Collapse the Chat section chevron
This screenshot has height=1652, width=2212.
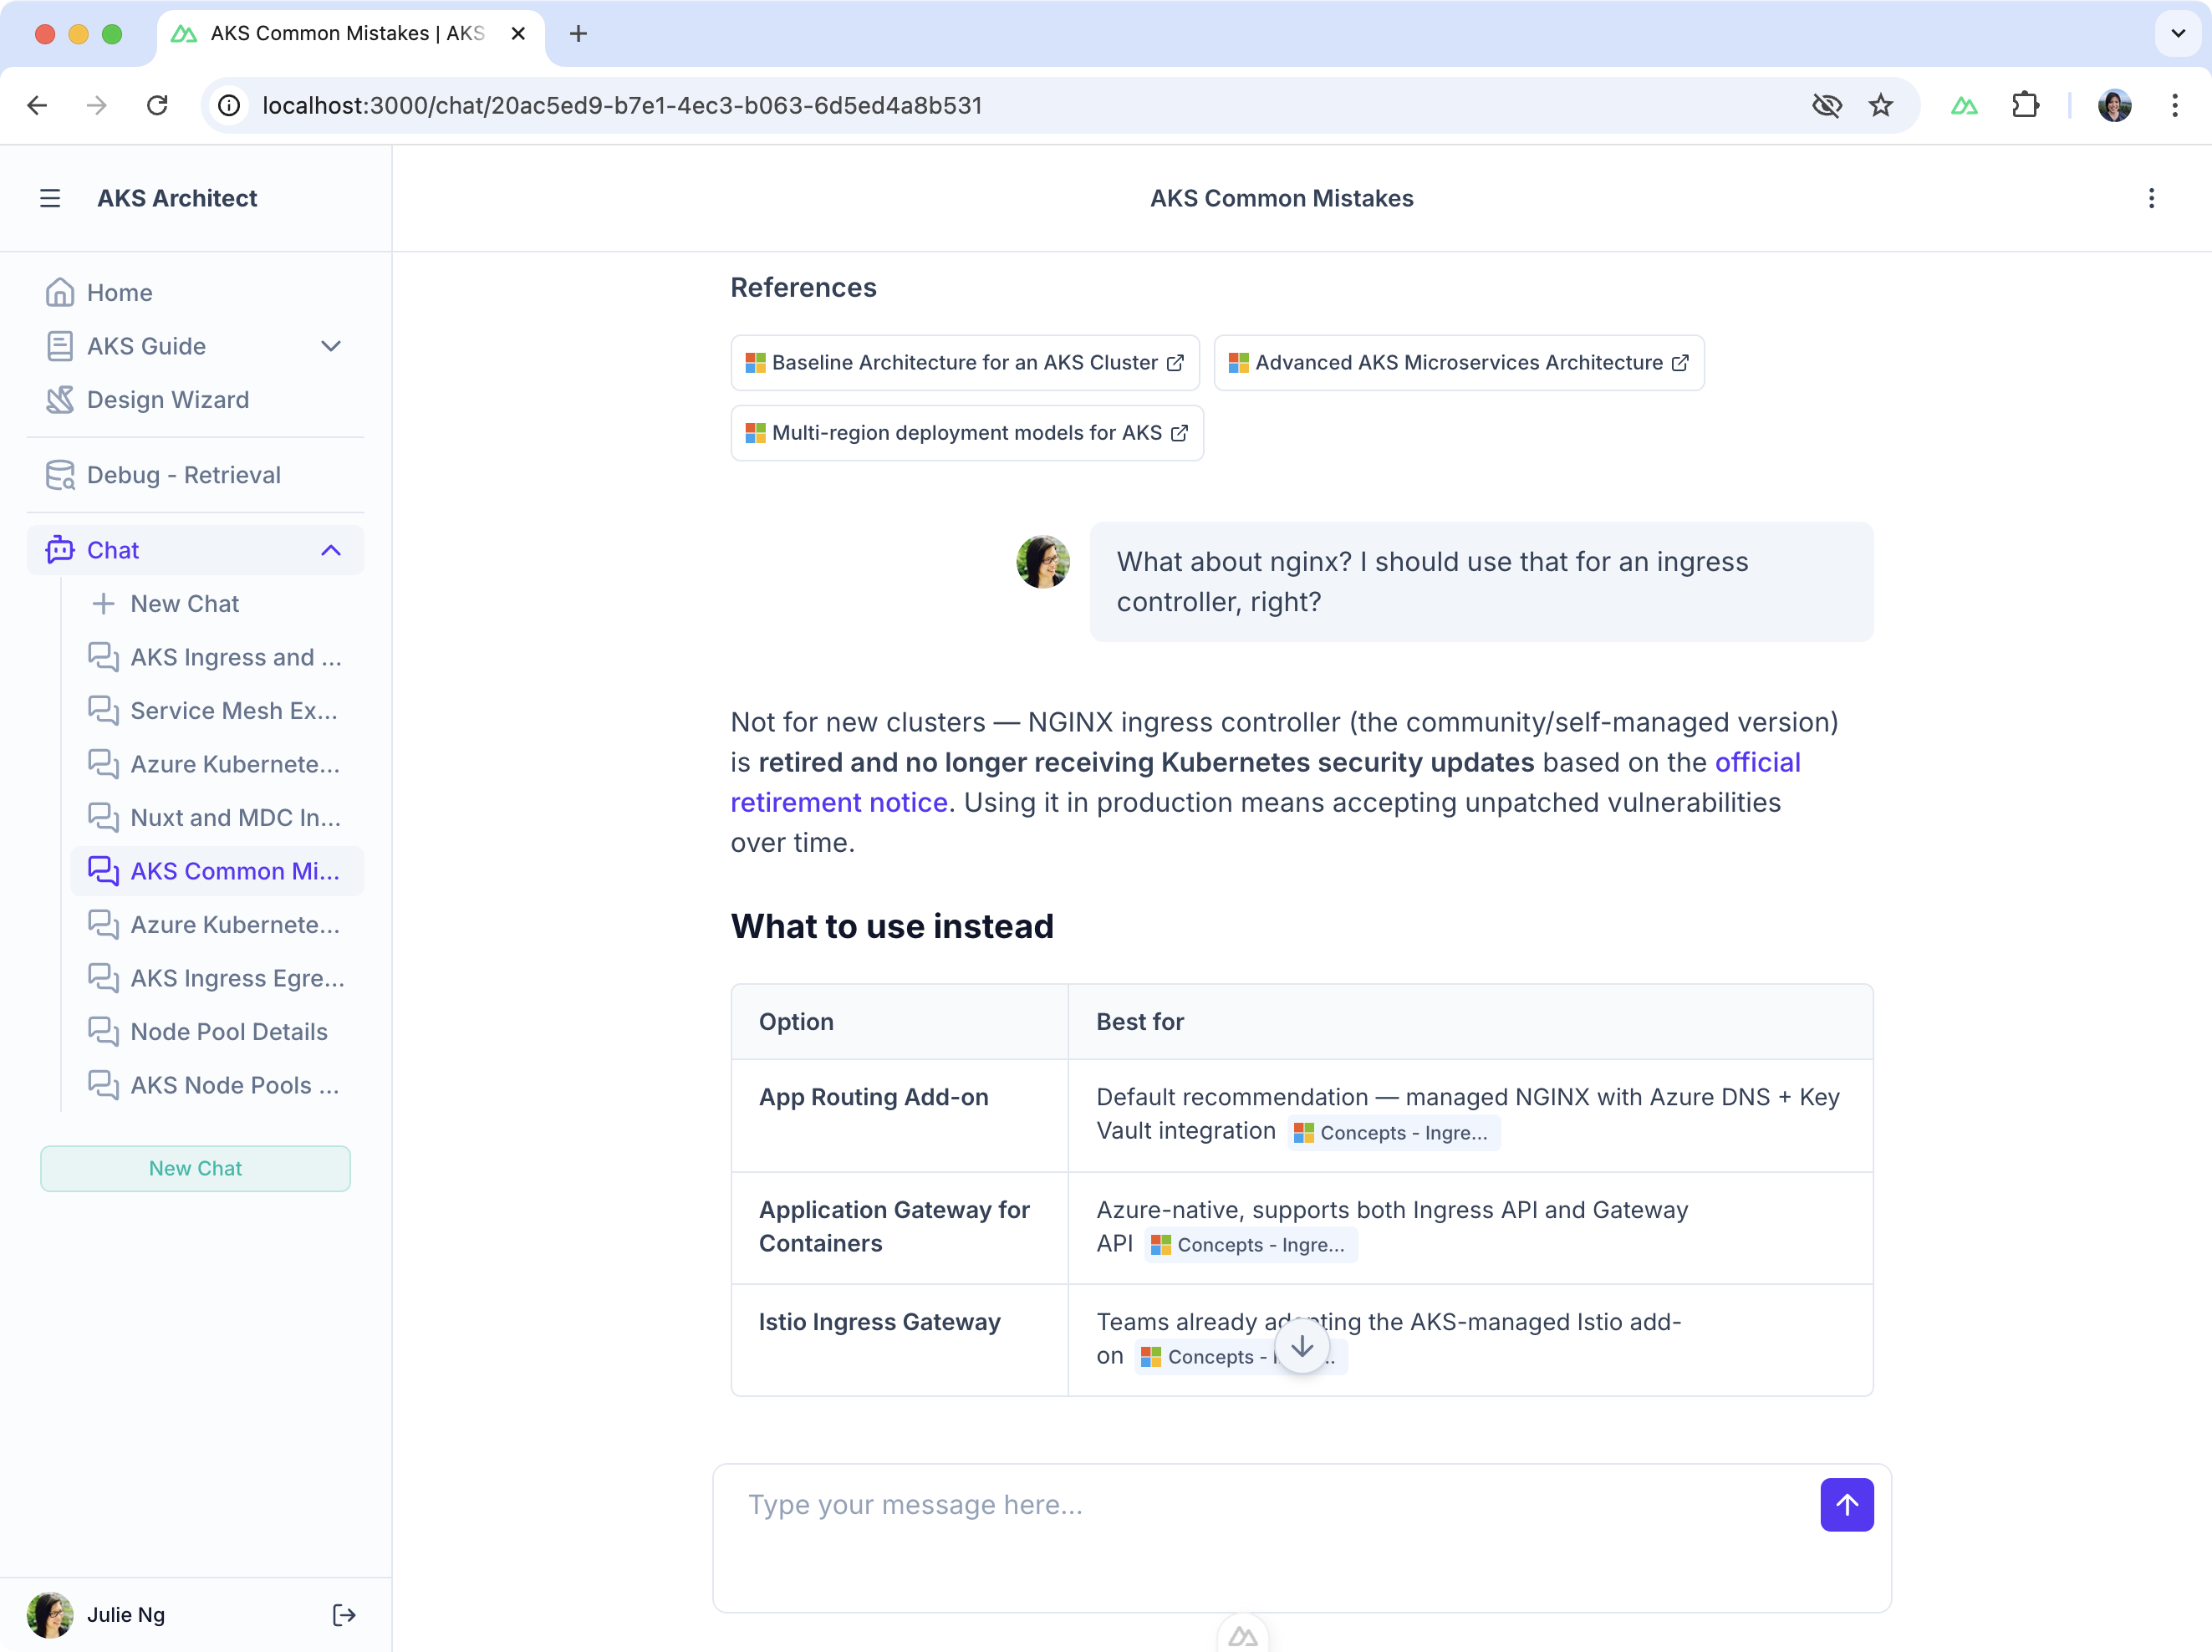pos(331,550)
